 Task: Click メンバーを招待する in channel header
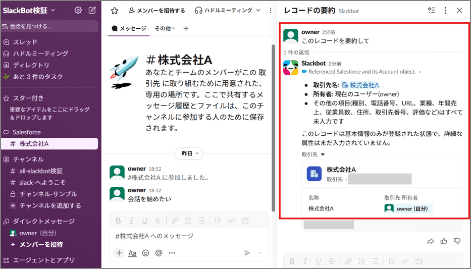157,11
